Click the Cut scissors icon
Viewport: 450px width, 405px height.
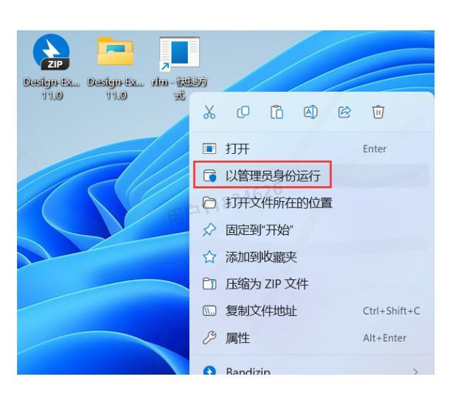pyautogui.click(x=209, y=111)
